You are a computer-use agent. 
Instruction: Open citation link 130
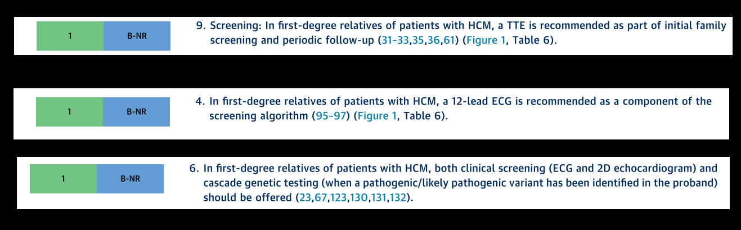(x=358, y=198)
